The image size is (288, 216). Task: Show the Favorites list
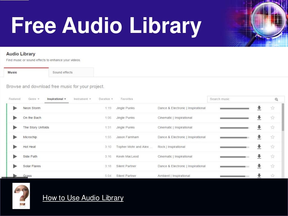click(127, 99)
